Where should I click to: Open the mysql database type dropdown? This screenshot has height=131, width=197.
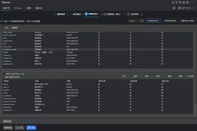coord(136,21)
